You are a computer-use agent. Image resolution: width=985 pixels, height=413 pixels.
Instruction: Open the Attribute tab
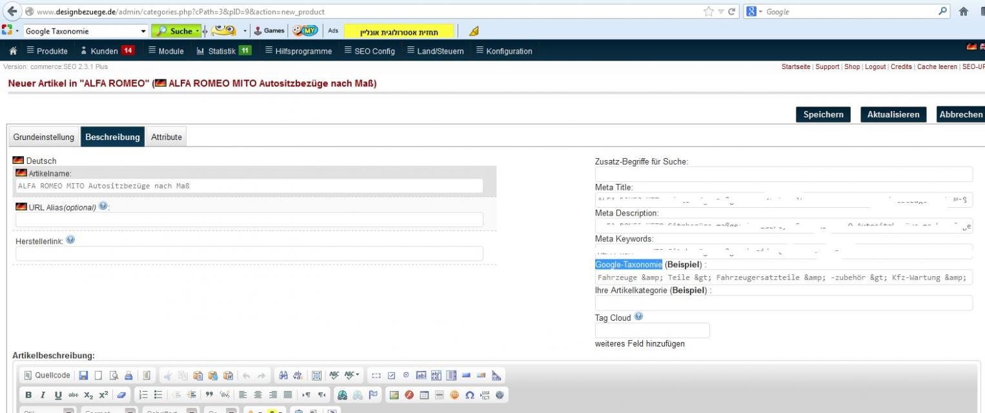coord(166,137)
